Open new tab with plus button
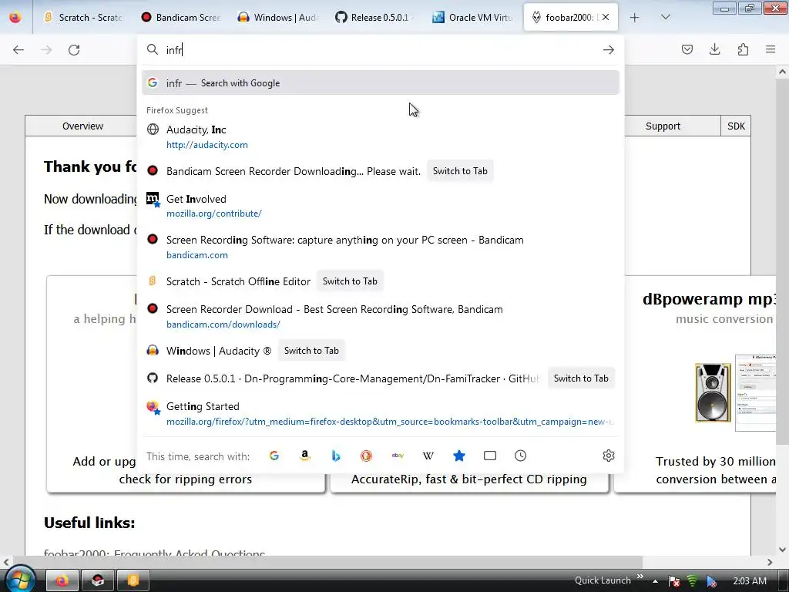This screenshot has height=592, width=789. pyautogui.click(x=635, y=18)
